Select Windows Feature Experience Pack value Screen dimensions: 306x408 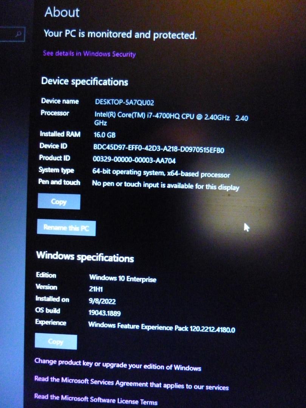(x=162, y=327)
